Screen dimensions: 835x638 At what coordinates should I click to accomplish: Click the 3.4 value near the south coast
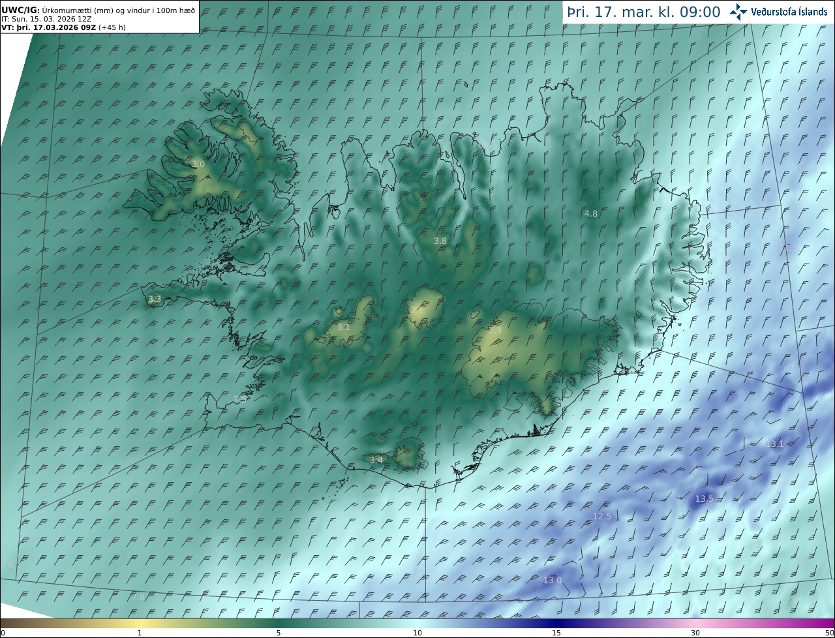point(376,460)
